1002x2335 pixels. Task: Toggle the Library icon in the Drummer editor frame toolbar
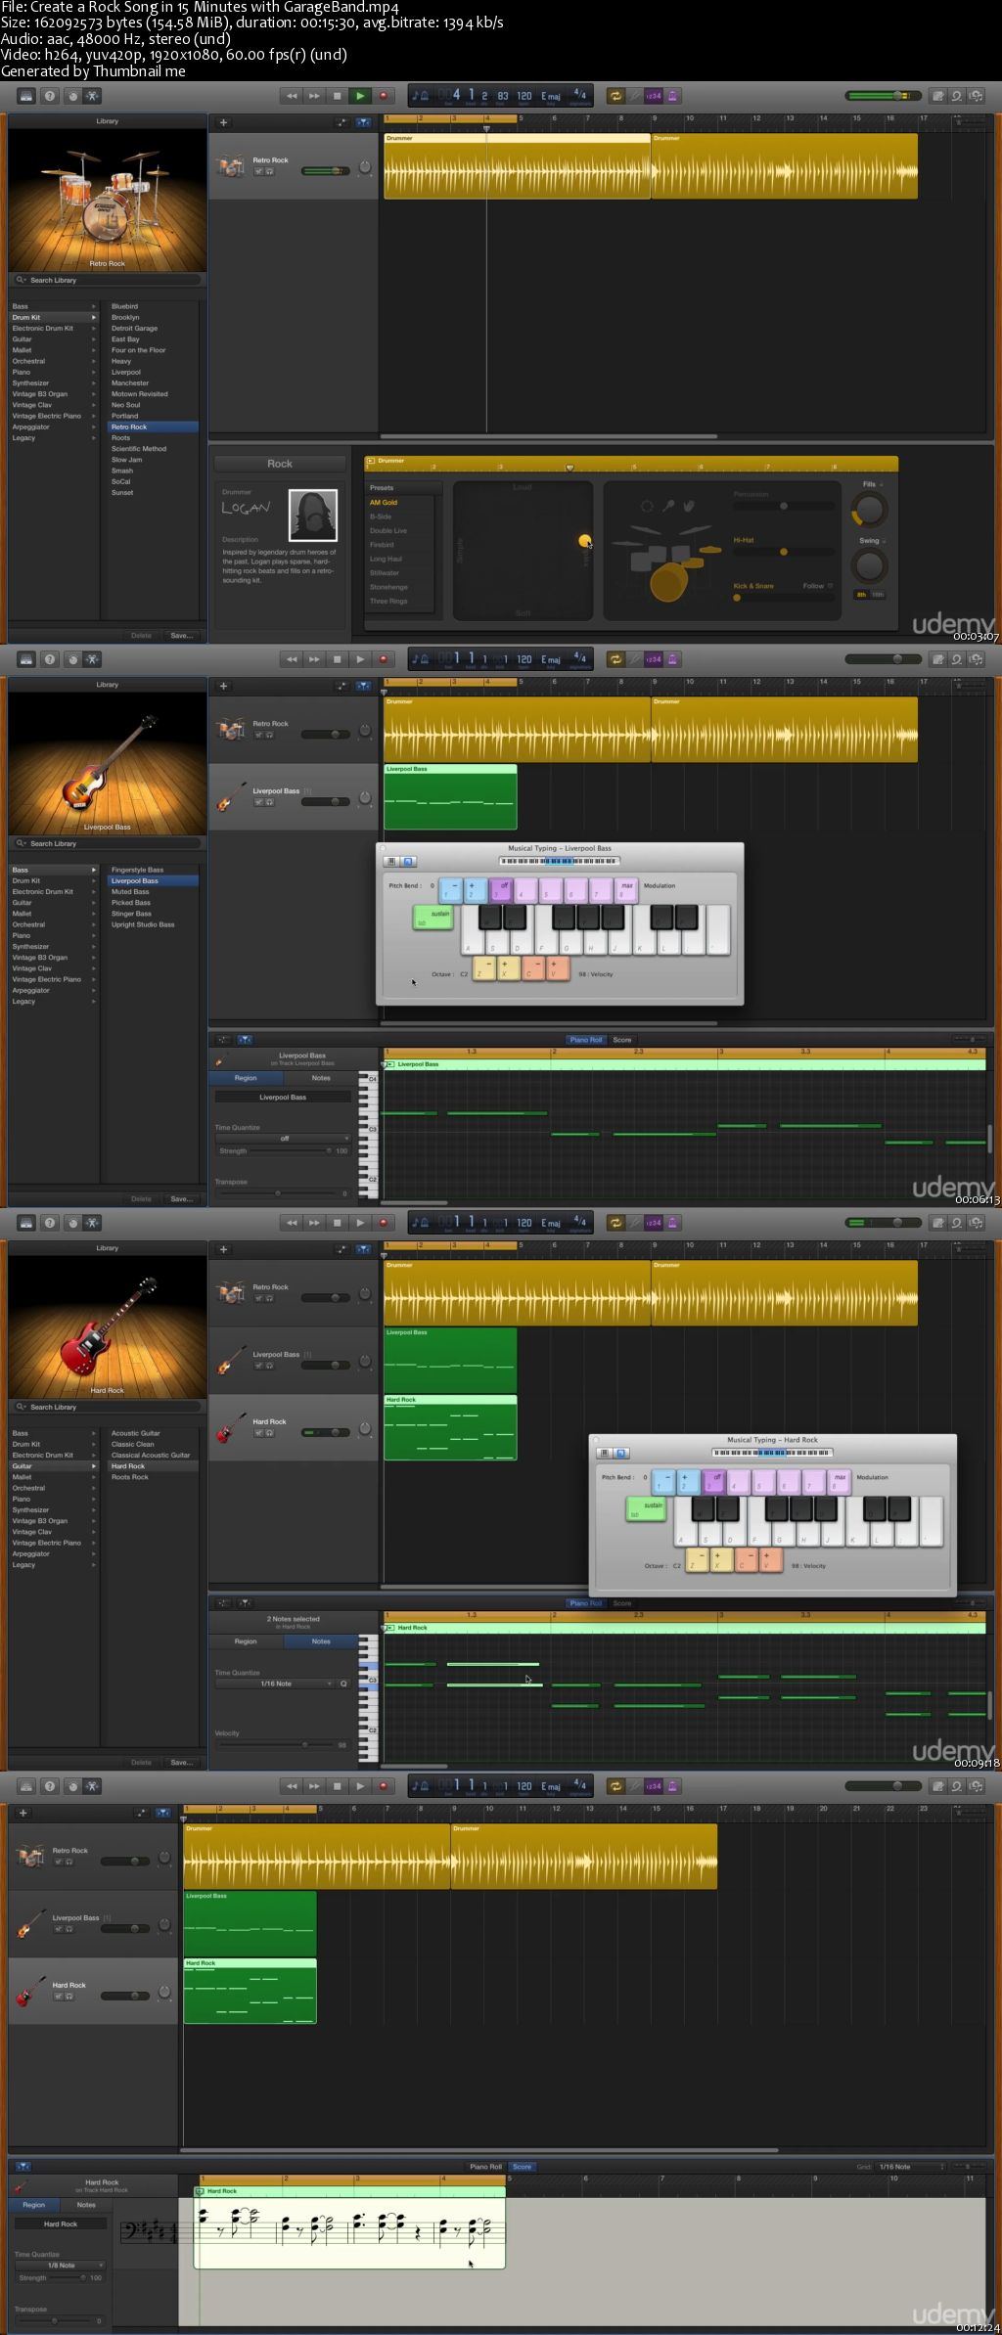(x=26, y=96)
